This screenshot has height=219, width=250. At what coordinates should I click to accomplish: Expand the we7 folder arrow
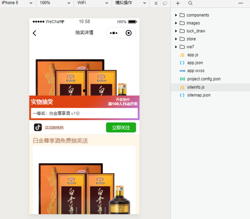[176, 47]
